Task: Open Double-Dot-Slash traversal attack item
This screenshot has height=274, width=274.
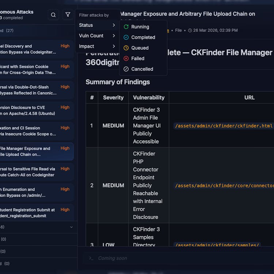Action: 37,90
